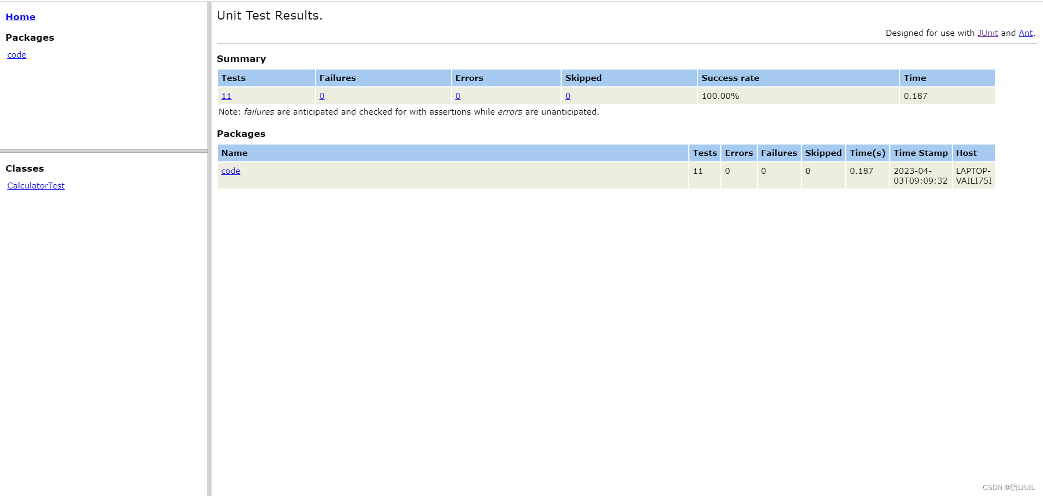
Task: Follow the Ant link in header
Action: (x=1026, y=33)
